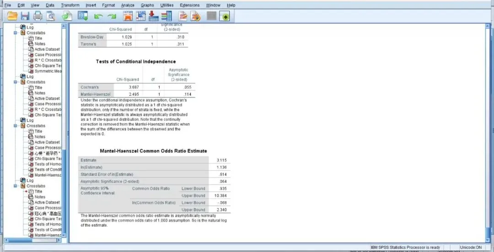Click the Open folder toolbar icon
The width and height of the screenshot is (494, 252).
tap(12, 16)
